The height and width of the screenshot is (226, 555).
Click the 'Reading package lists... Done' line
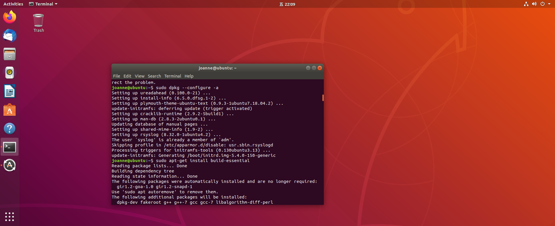point(149,166)
